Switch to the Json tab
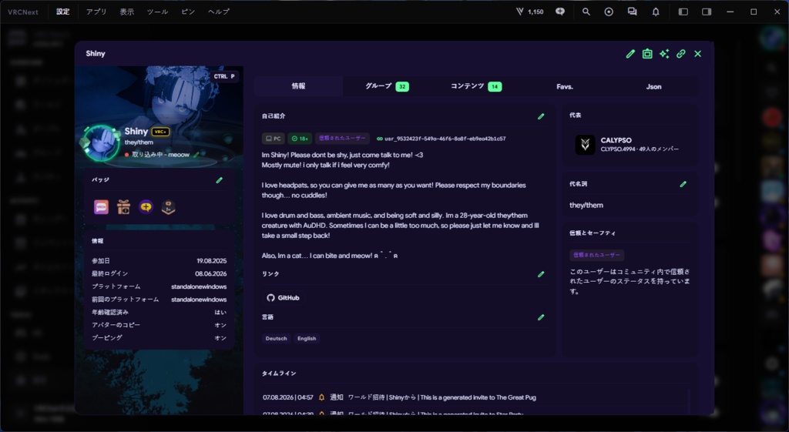Image resolution: width=789 pixels, height=432 pixels. click(x=653, y=86)
